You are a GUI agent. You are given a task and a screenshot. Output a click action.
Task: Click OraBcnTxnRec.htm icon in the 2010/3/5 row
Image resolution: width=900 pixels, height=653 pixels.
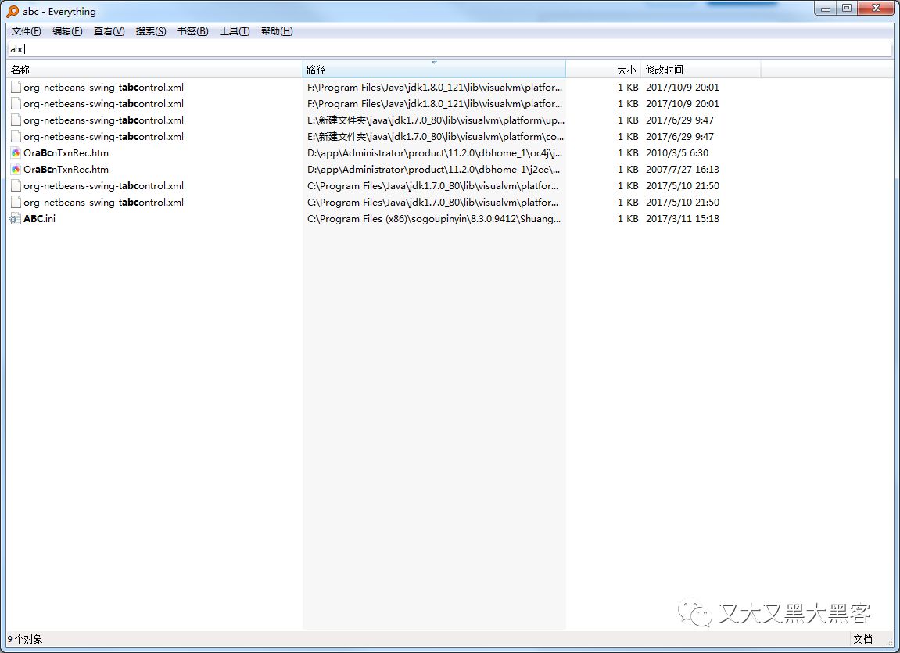16,153
